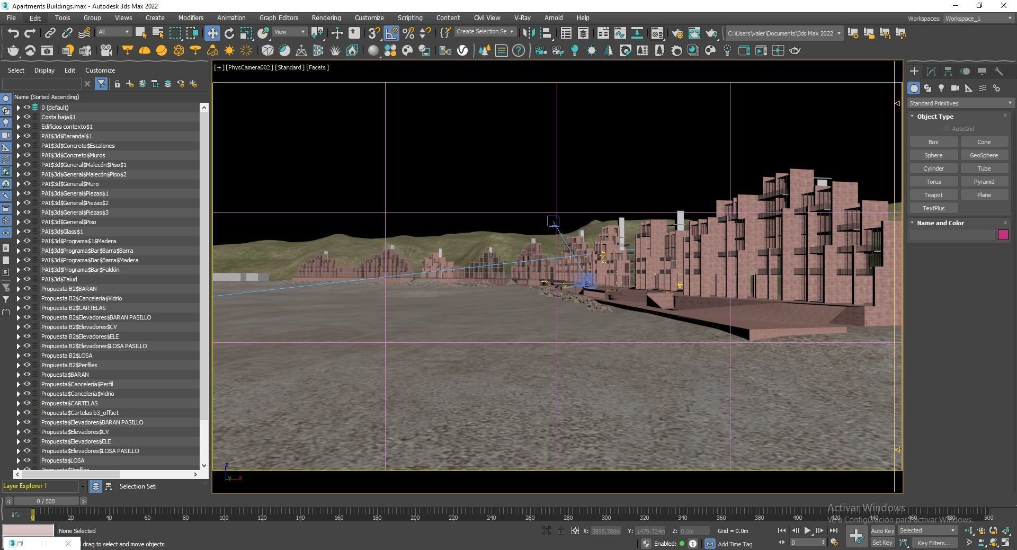
Task: Click the Redo arrow icon
Action: tap(30, 33)
